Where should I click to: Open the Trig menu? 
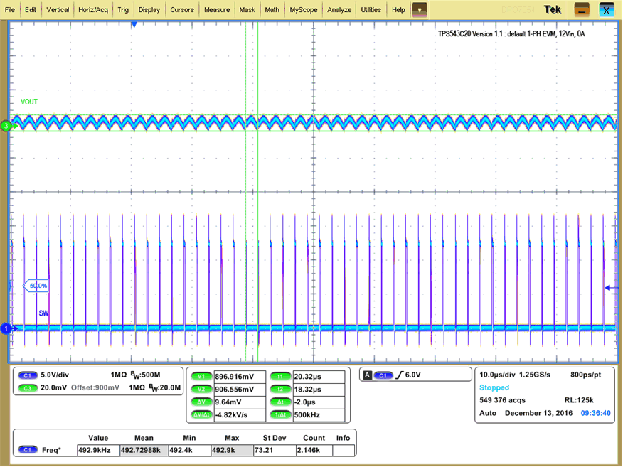coord(123,9)
